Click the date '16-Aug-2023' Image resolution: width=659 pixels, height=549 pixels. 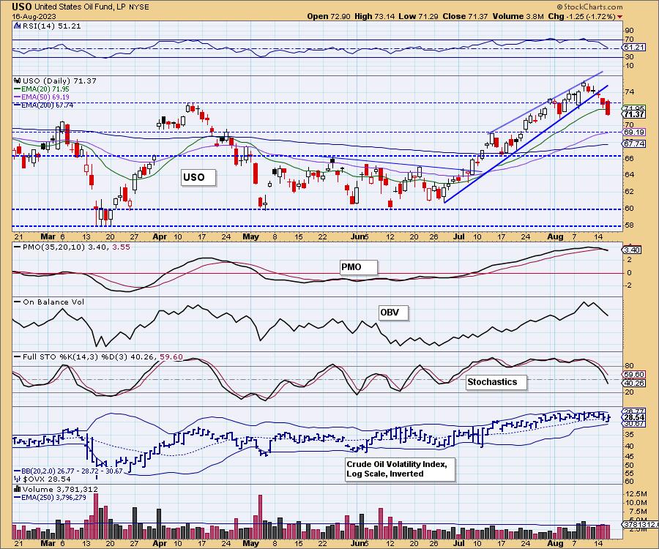coord(33,16)
